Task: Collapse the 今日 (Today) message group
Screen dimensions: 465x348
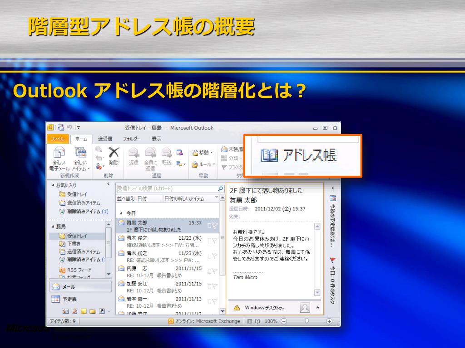Action: (x=121, y=213)
